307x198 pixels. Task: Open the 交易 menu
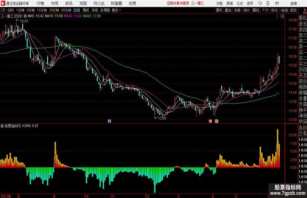132,3
